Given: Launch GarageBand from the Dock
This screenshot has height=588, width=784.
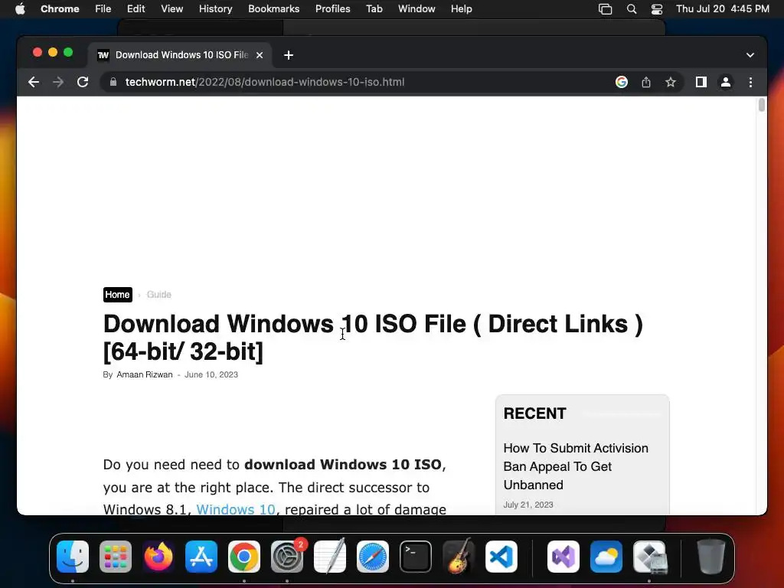Looking at the screenshot, I should [x=459, y=557].
